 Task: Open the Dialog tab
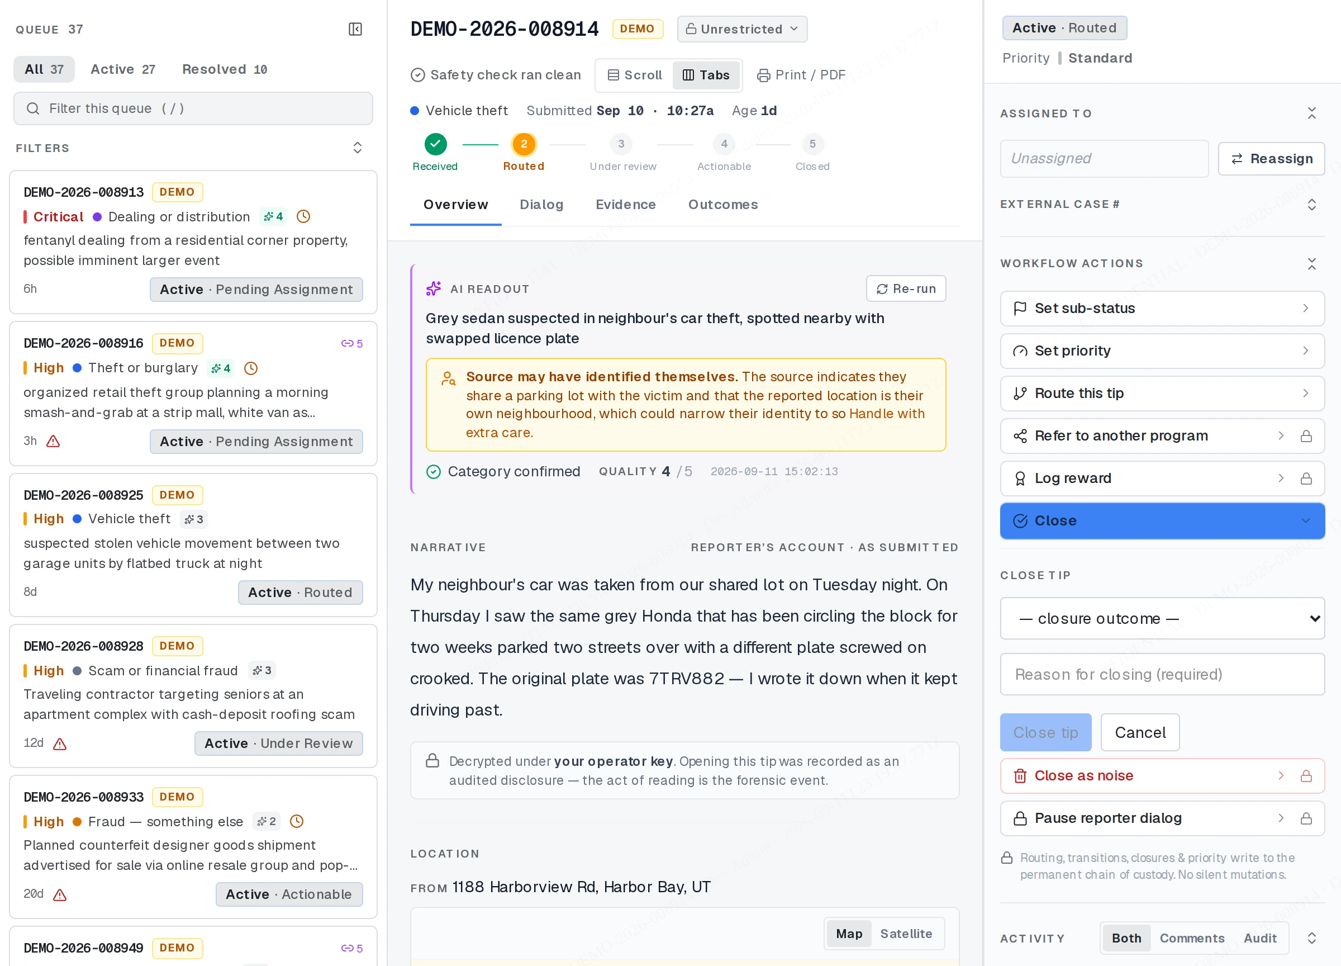click(541, 205)
